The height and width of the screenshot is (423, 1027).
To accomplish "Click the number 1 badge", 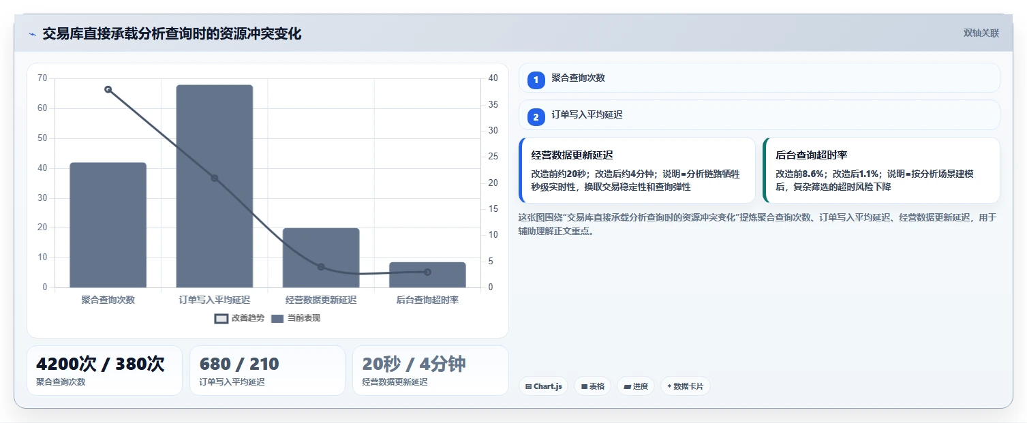I will [x=536, y=80].
